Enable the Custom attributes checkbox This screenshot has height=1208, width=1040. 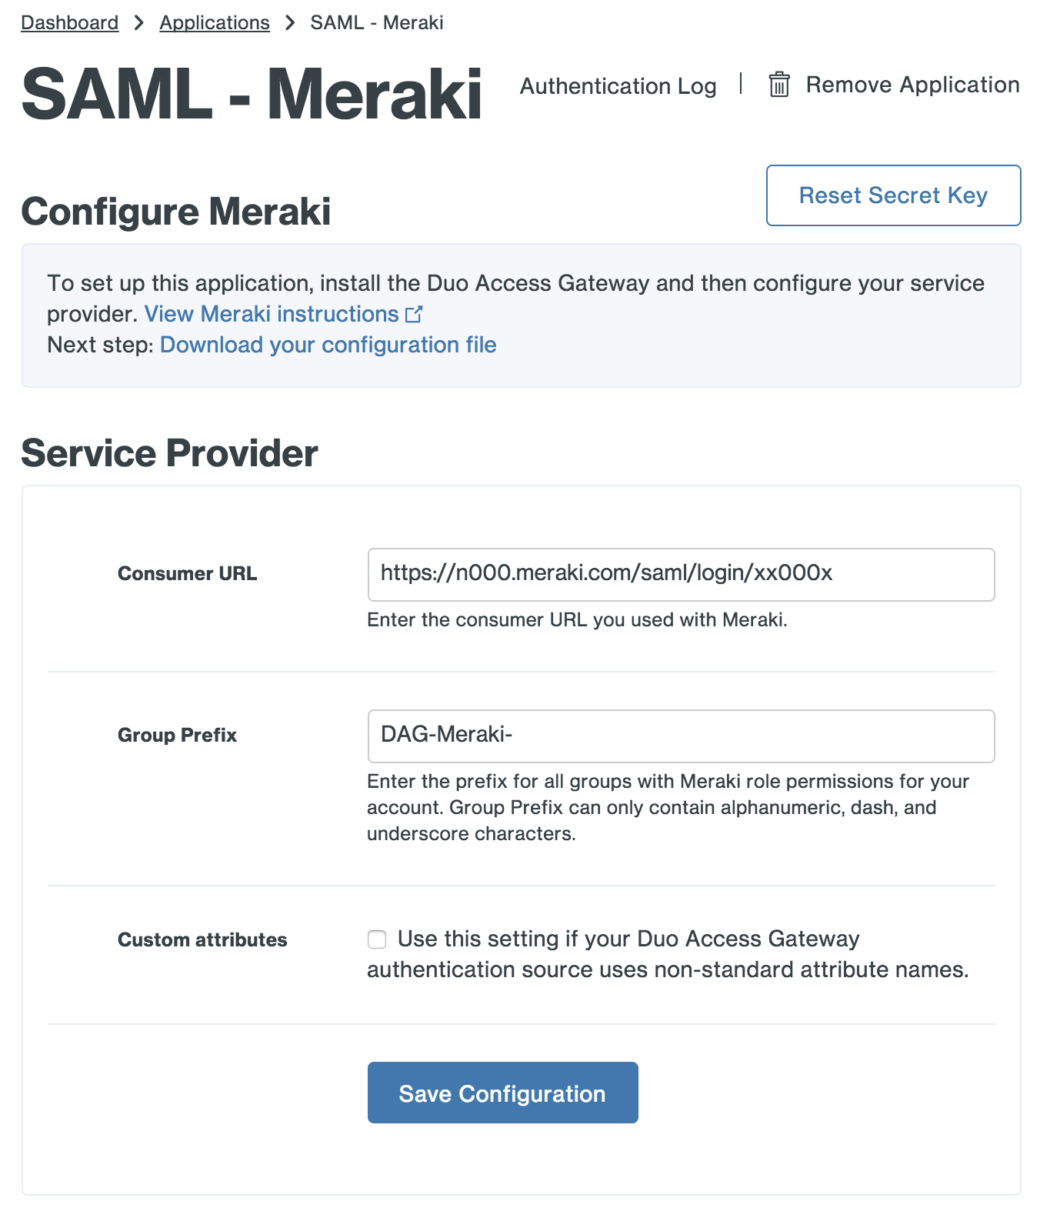pyautogui.click(x=376, y=939)
